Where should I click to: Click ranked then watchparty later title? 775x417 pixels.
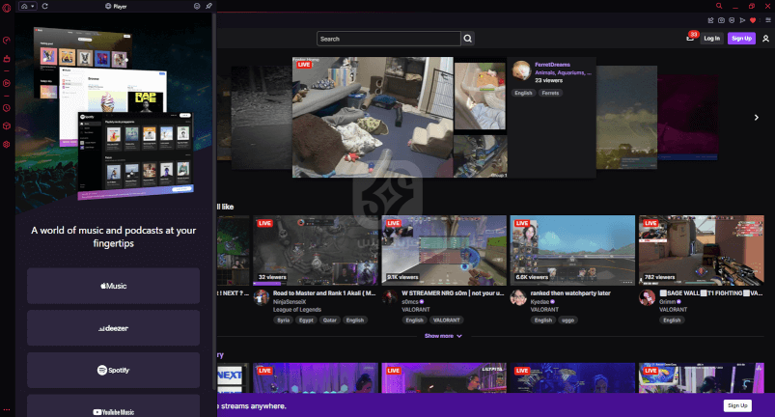[x=570, y=293]
